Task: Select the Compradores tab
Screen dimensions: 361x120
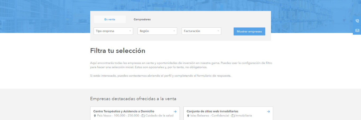Action: click(x=142, y=19)
